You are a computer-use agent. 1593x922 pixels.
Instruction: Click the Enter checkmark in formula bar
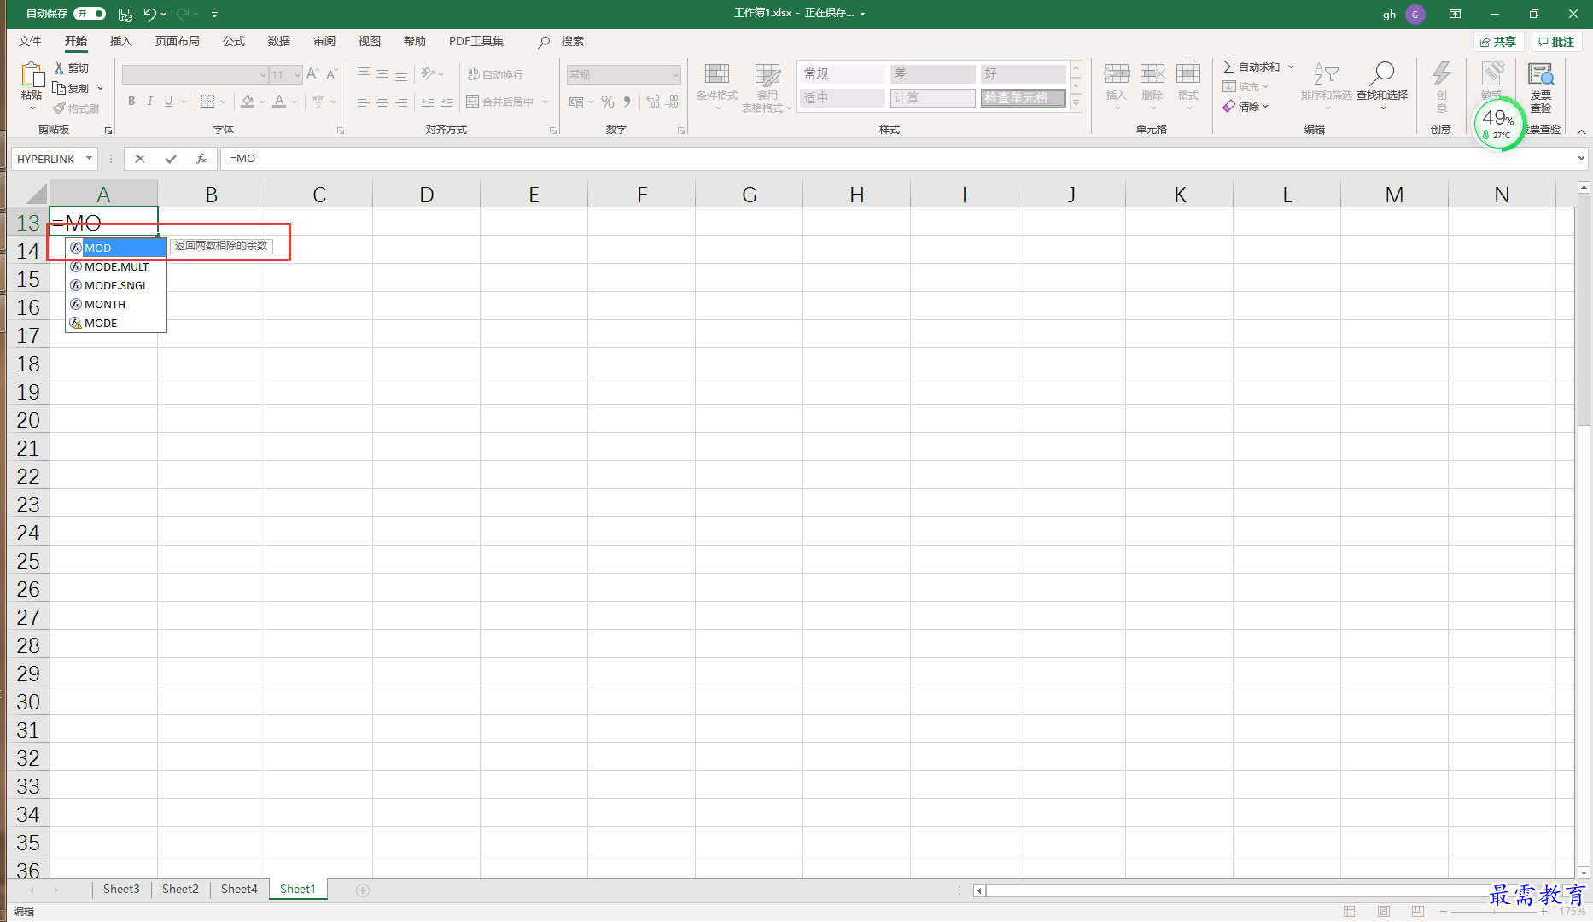(x=171, y=159)
